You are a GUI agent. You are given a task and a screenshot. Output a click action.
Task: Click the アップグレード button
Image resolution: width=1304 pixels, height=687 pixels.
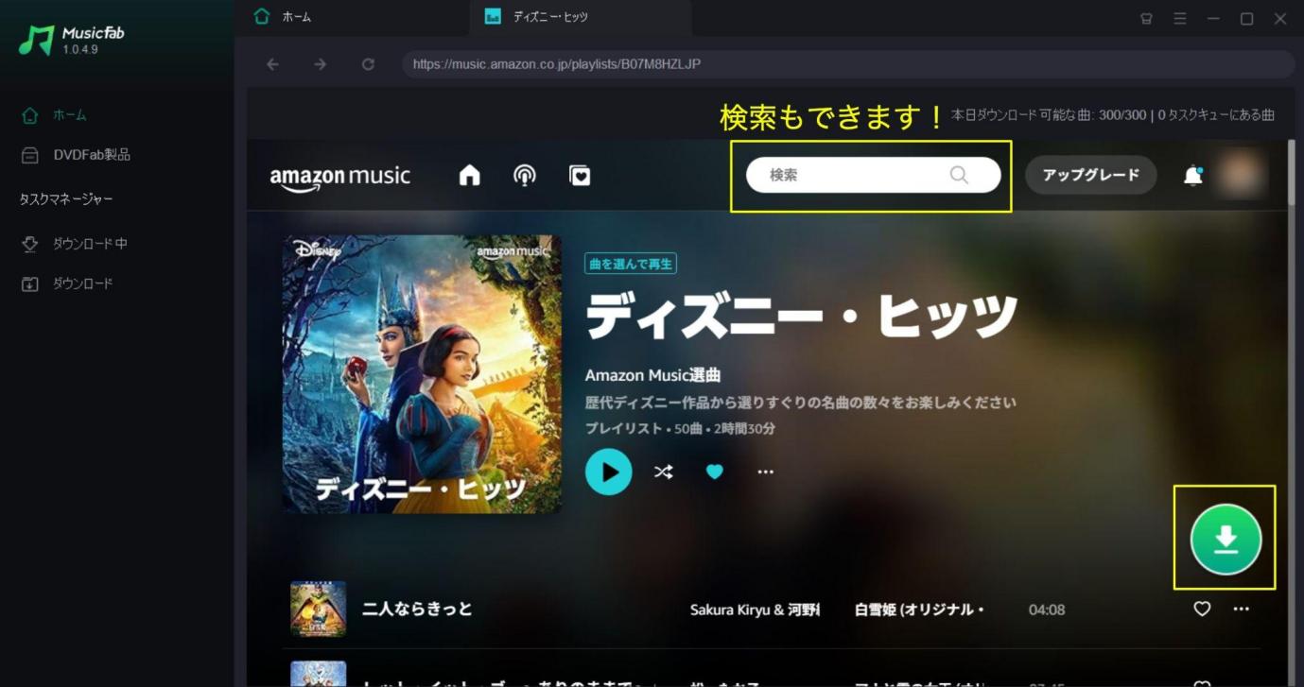click(x=1090, y=175)
